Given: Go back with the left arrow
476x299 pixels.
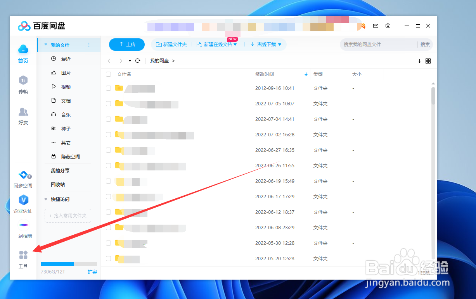Looking at the screenshot, I should tap(109, 61).
